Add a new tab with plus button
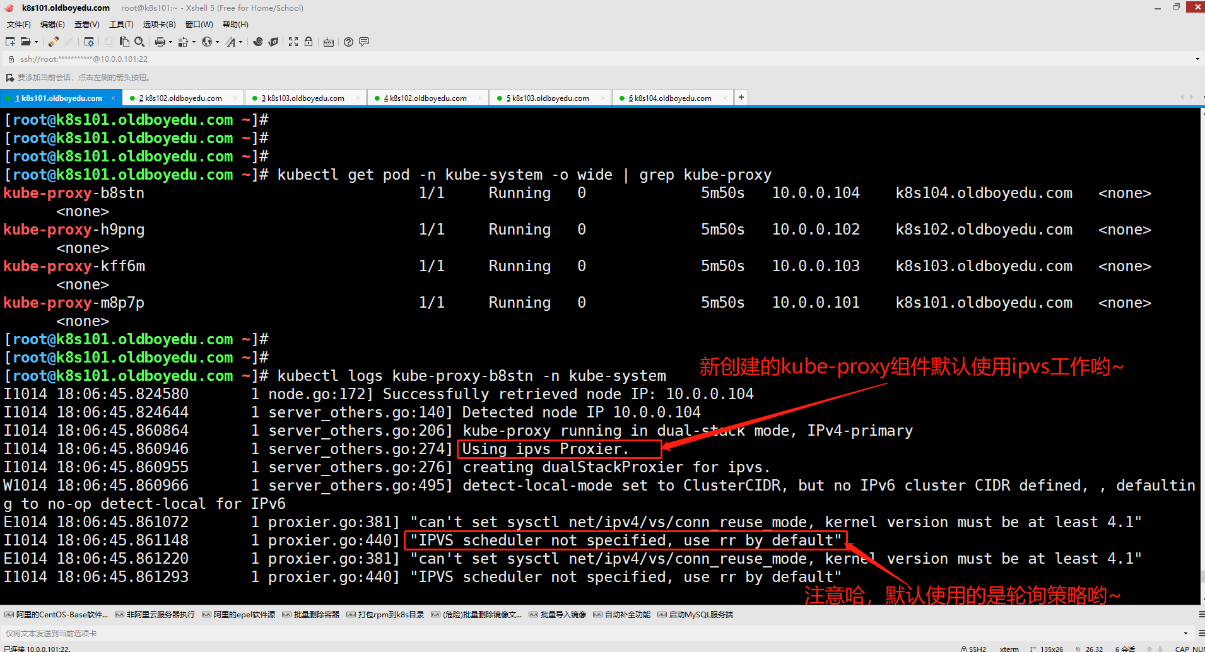1205x652 pixels. [741, 97]
